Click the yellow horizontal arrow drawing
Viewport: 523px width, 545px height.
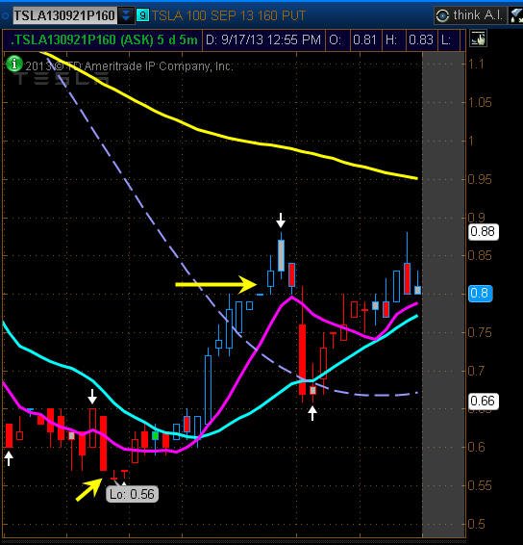pos(216,284)
